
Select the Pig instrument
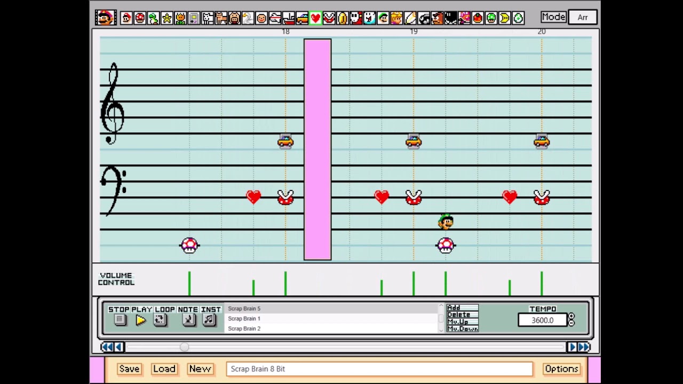point(234,18)
